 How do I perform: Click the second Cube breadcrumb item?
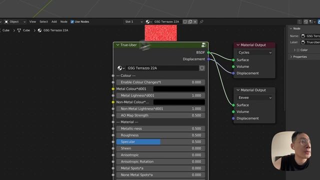click(x=26, y=30)
